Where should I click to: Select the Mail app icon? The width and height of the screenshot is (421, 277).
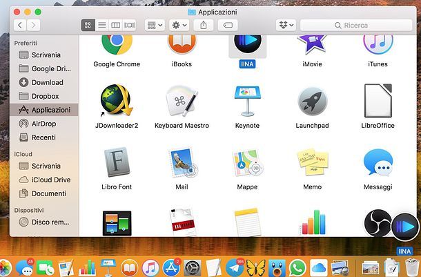(183, 162)
